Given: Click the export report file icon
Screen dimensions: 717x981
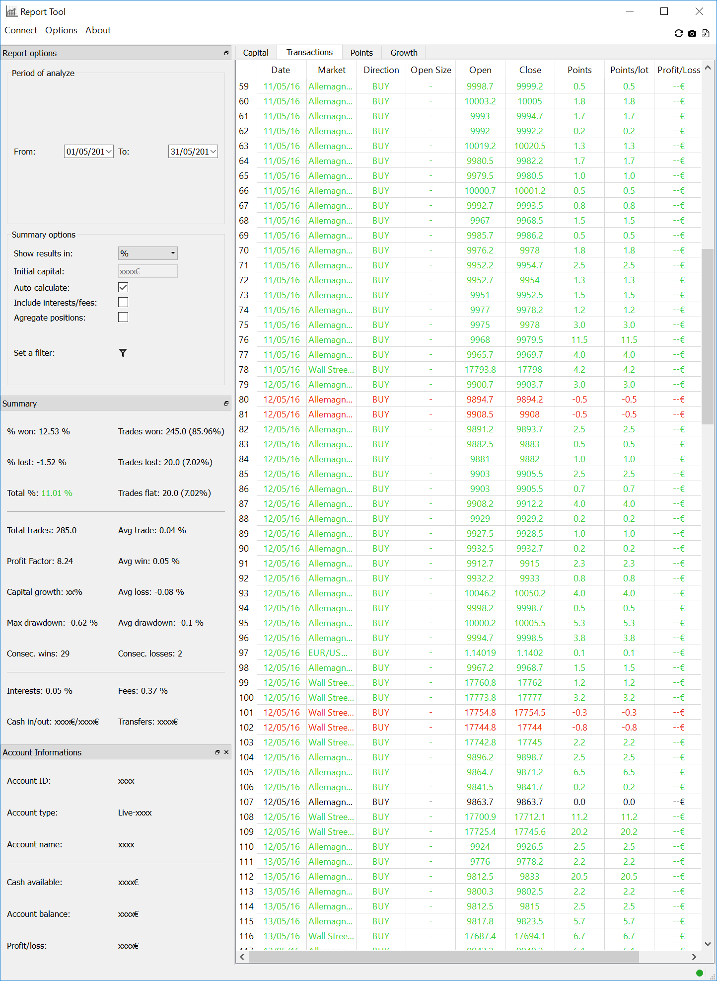Looking at the screenshot, I should [706, 33].
